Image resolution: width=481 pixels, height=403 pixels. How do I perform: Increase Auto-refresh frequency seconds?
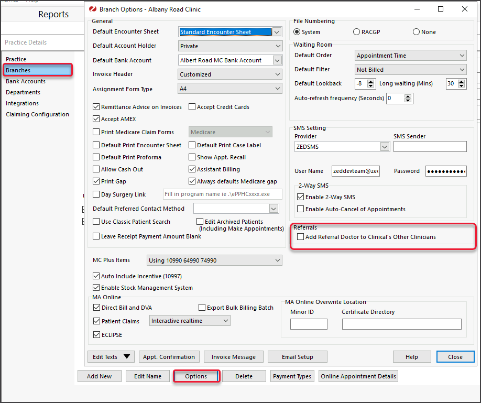[x=408, y=96]
